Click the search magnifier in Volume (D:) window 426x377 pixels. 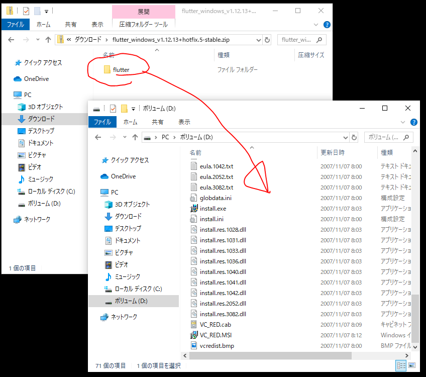[406, 137]
